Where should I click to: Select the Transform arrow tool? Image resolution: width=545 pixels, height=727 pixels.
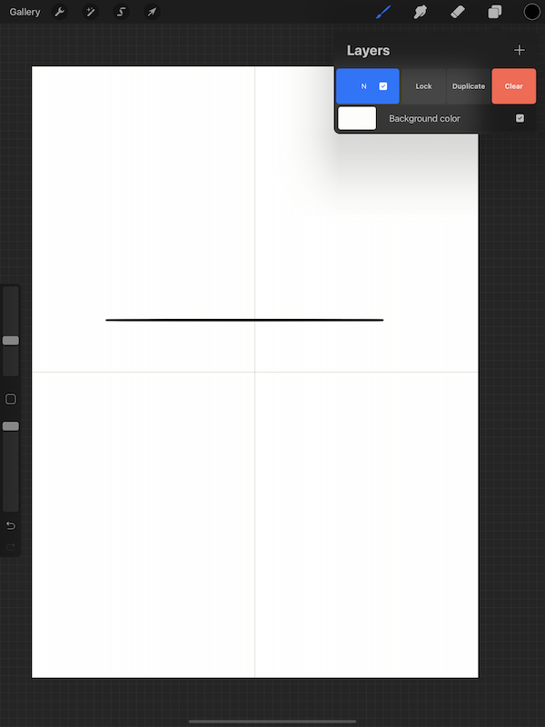(x=152, y=12)
